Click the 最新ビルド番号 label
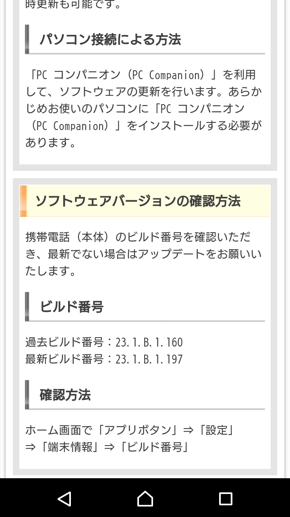This screenshot has width=290, height=517. (x=64, y=359)
